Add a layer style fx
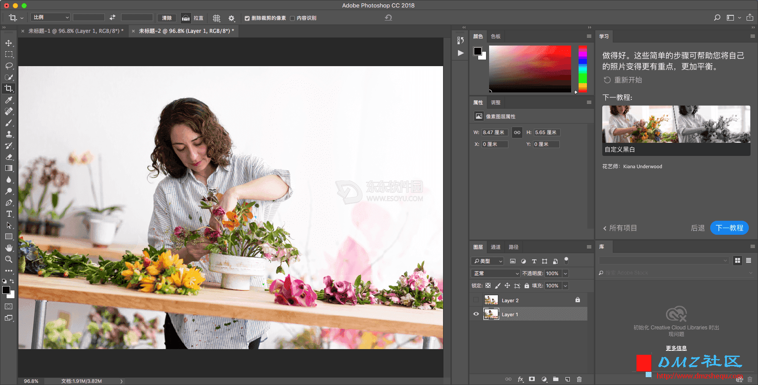Viewport: 758px width, 385px height. tap(520, 379)
